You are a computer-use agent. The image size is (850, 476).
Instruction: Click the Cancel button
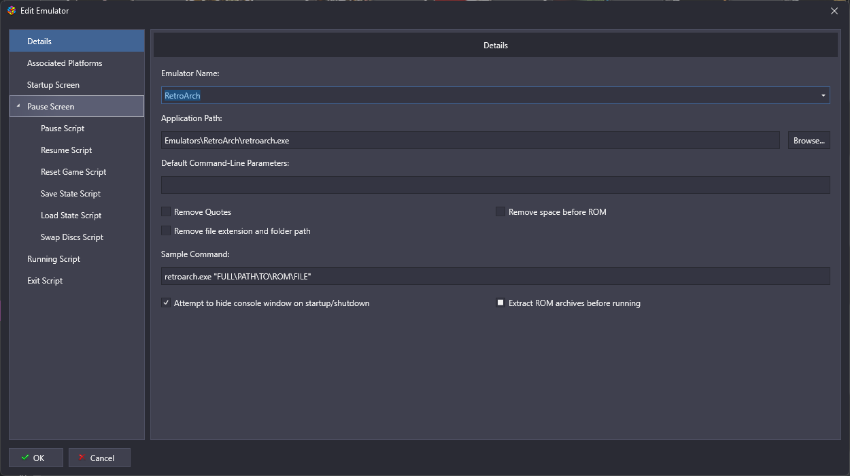pos(99,458)
